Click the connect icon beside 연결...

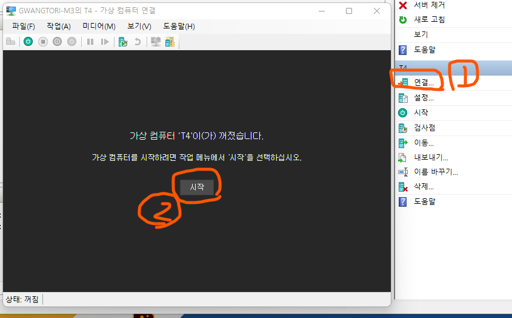click(403, 82)
